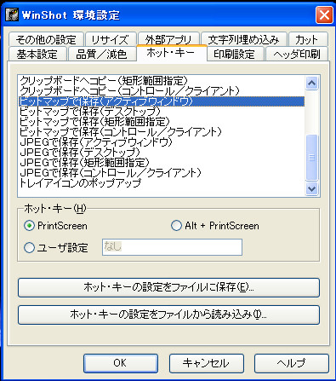
Task: Select ビットマップで保存(矩形範囲指定) row
Action: (x=162, y=122)
